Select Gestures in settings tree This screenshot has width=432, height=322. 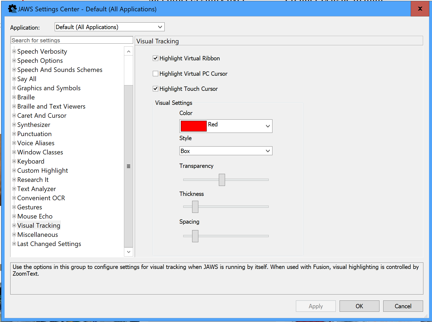click(30, 207)
